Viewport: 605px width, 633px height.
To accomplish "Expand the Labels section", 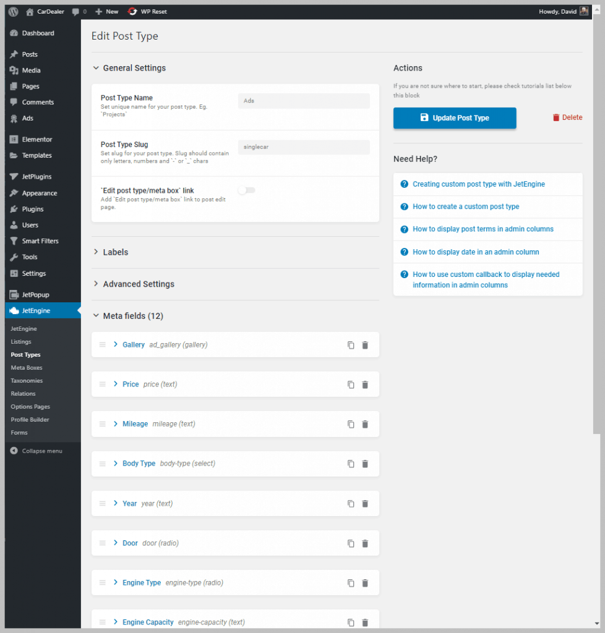I will [x=116, y=252].
